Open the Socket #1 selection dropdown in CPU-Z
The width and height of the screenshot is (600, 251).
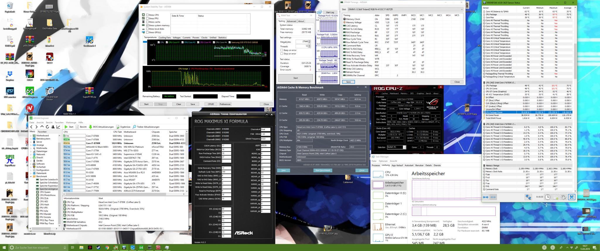tap(404, 147)
